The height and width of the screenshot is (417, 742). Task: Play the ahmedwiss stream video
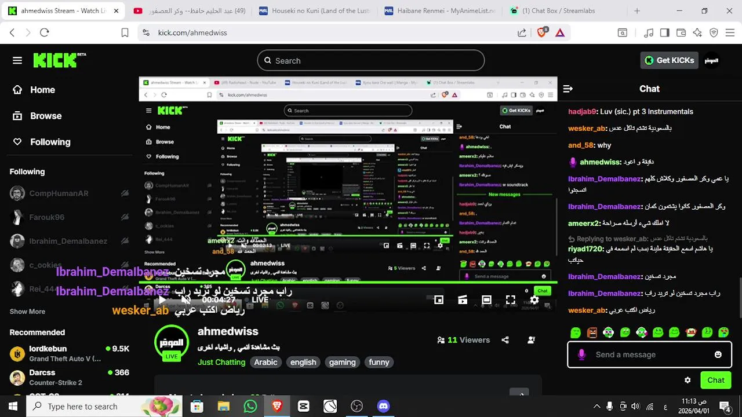click(162, 300)
